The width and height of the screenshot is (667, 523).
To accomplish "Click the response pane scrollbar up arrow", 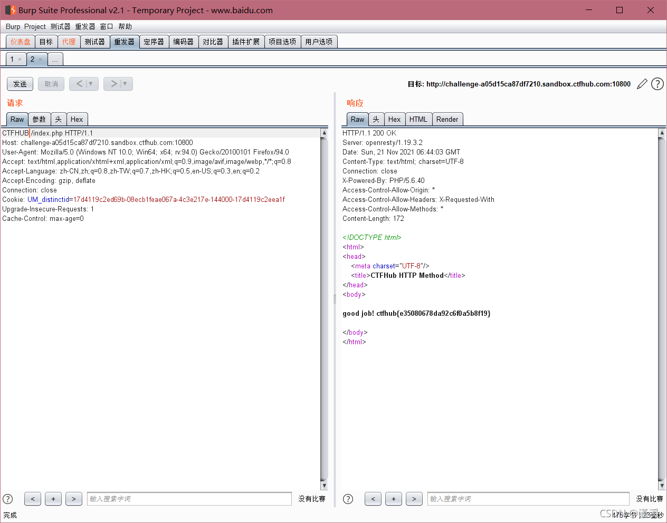I will click(x=662, y=133).
